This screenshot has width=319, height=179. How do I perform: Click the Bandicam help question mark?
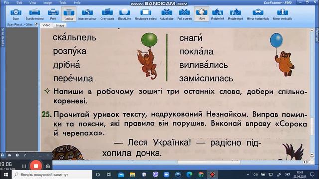tap(25, 155)
